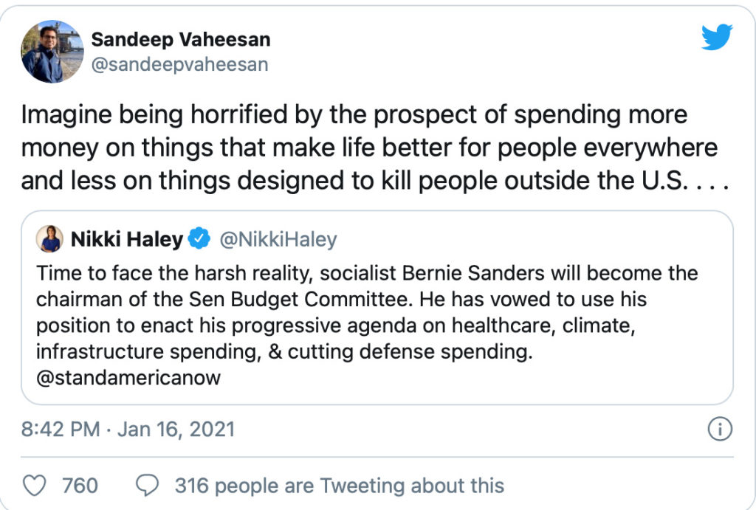Open the Nikki Haley display name
This screenshot has width=756, height=510.
tap(127, 239)
